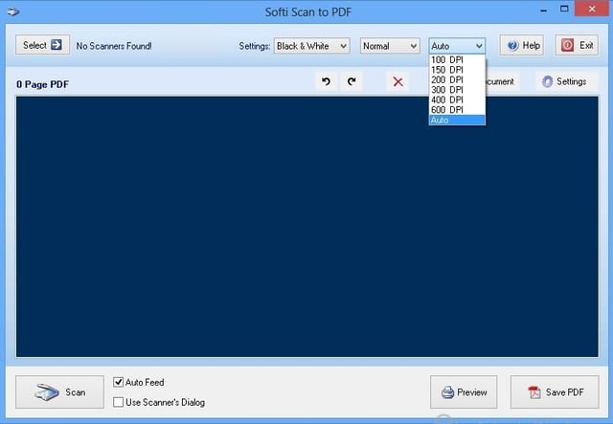Viewport: 613px width, 424px height.
Task: Choose 600 DPI from the list
Action: pos(457,110)
